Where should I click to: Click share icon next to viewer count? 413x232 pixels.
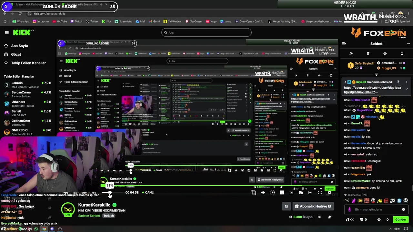(319, 217)
